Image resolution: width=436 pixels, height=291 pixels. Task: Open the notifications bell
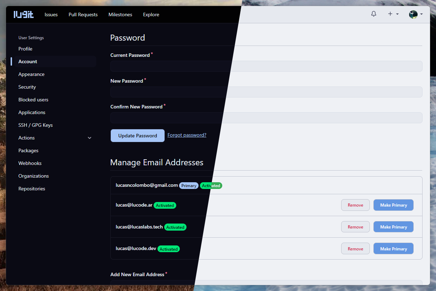(373, 14)
